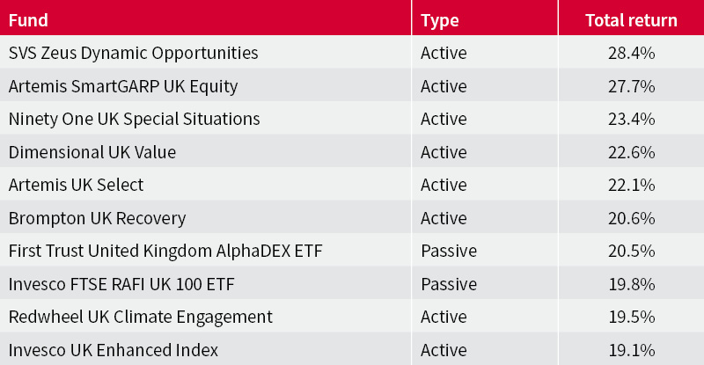704x365 pixels.
Task: Click Invesco UK Enhanced Index fund
Action: [x=114, y=350]
